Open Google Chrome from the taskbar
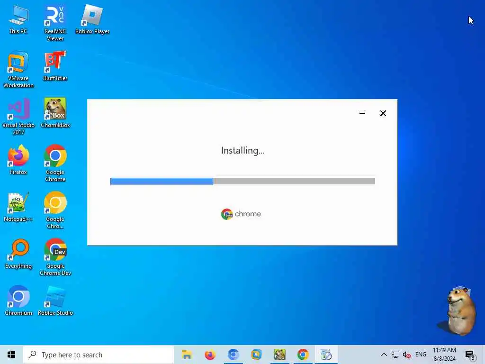The image size is (485, 364). point(303,355)
